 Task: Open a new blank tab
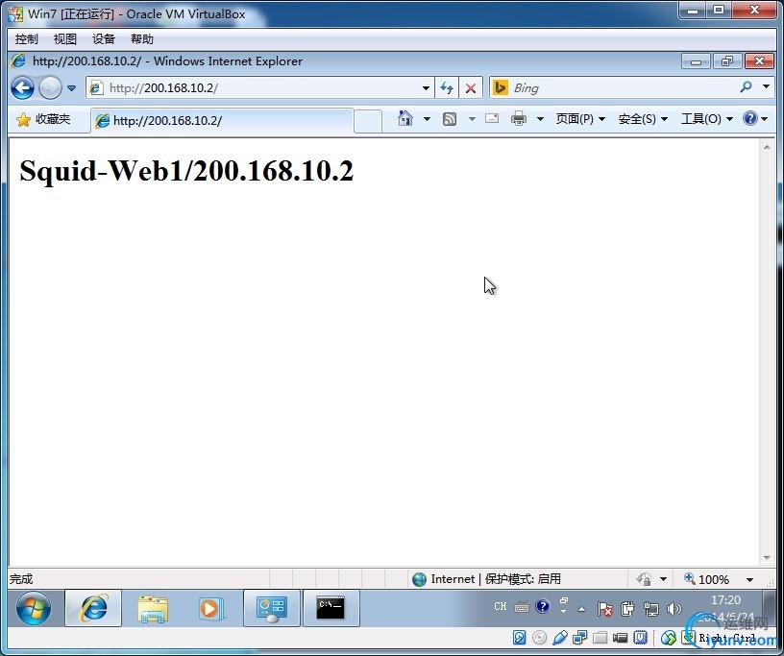(368, 121)
